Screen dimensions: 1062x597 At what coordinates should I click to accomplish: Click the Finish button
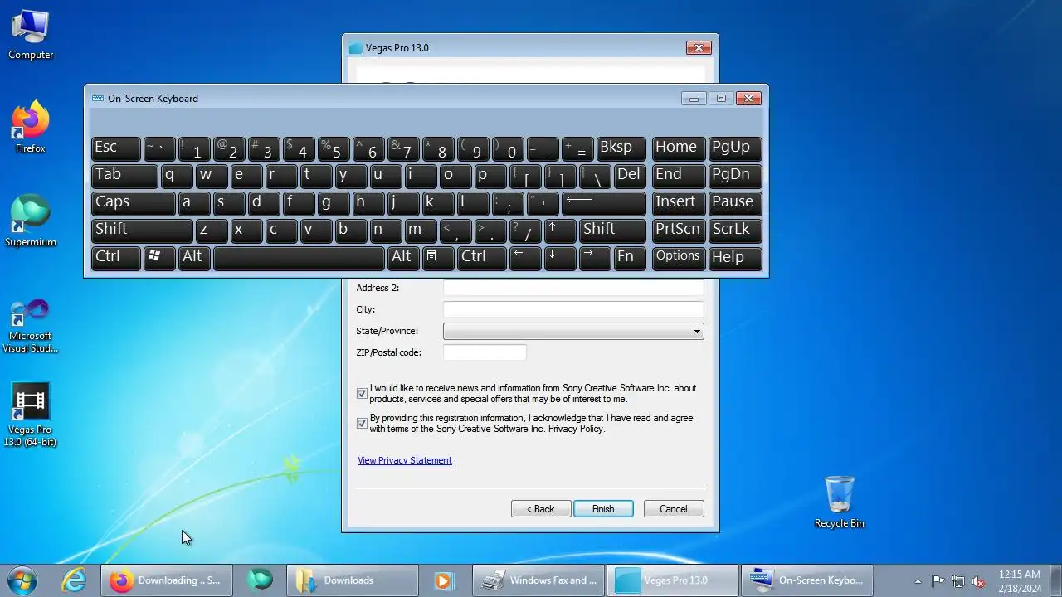(x=603, y=509)
